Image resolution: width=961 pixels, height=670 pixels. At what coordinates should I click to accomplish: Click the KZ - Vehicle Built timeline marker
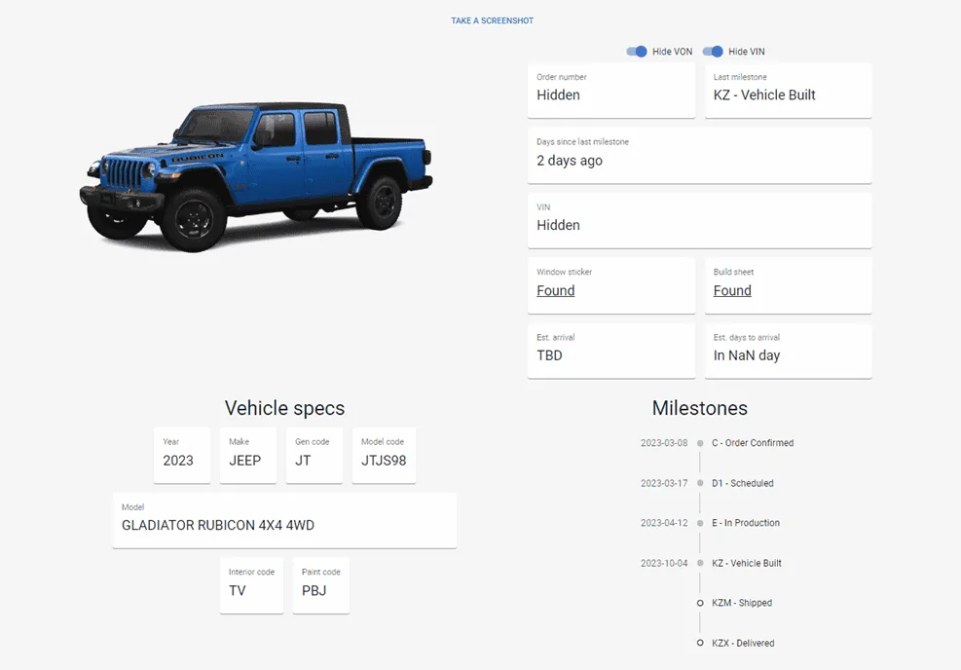pyautogui.click(x=700, y=563)
